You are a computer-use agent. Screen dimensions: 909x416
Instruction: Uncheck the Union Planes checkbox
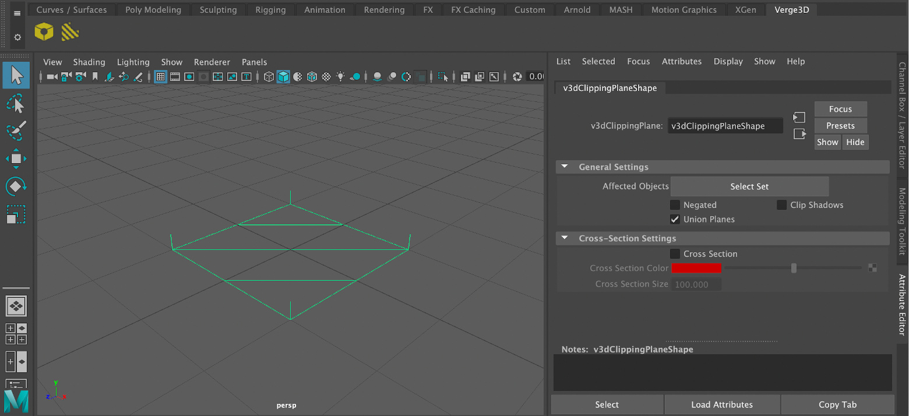pyautogui.click(x=675, y=219)
